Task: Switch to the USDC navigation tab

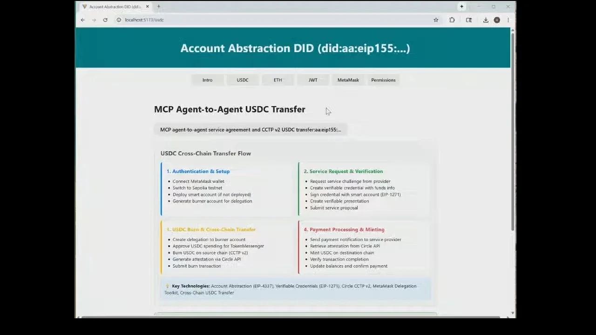Action: coord(243,80)
